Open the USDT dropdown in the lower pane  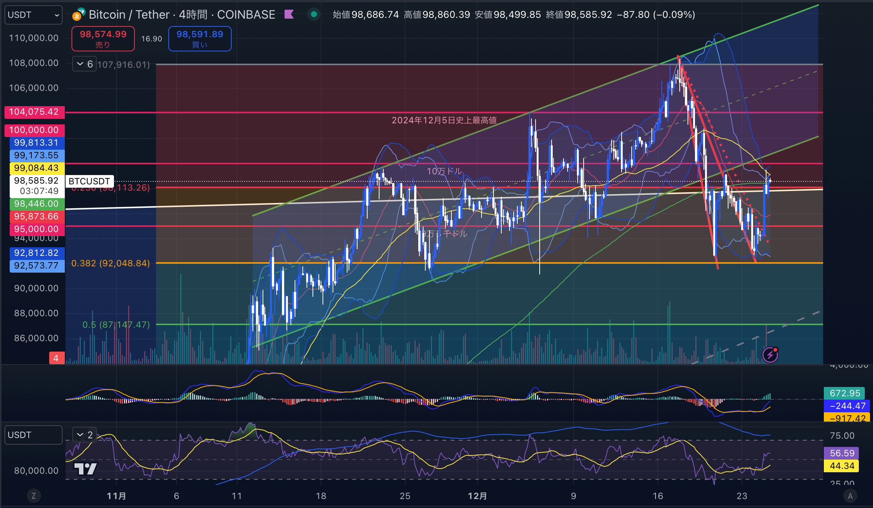[x=33, y=435]
